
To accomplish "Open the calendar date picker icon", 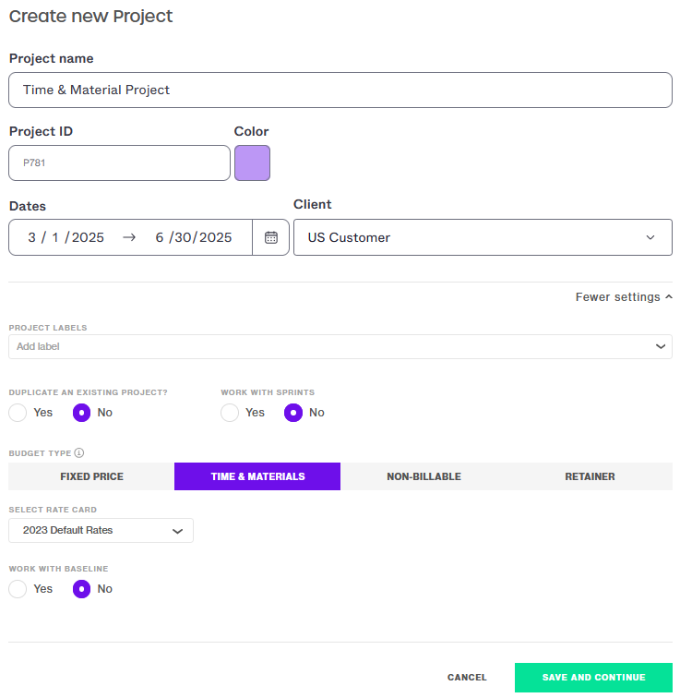I will (x=271, y=237).
